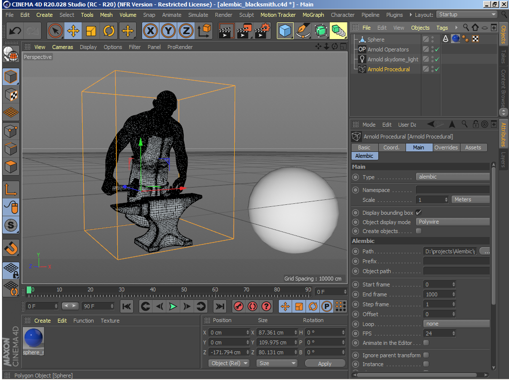509x380 pixels.
Task: Select Polygons mode icon
Action: (11, 167)
